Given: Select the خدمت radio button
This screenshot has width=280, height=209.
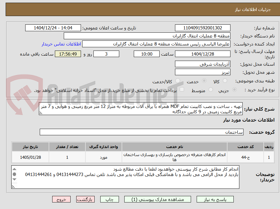Looking at the screenshot, I should (x=204, y=81).
